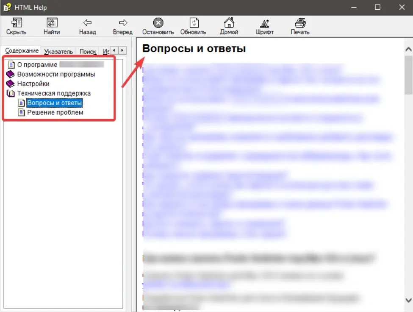Image resolution: width=413 pixels, height=312 pixels.
Task: Select the Вопросы и ответы topic
Action: [x=55, y=103]
